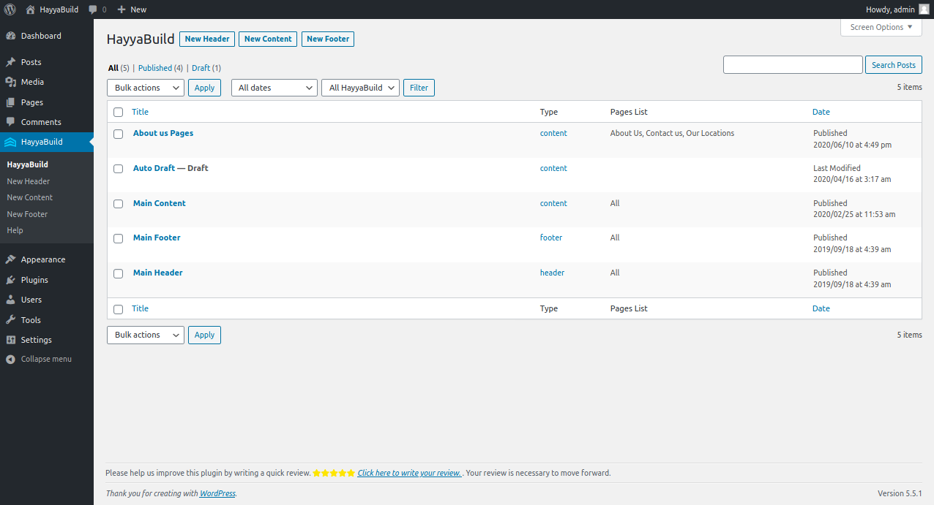Click the Posts pushpin icon
The width and height of the screenshot is (934, 505).
10,62
